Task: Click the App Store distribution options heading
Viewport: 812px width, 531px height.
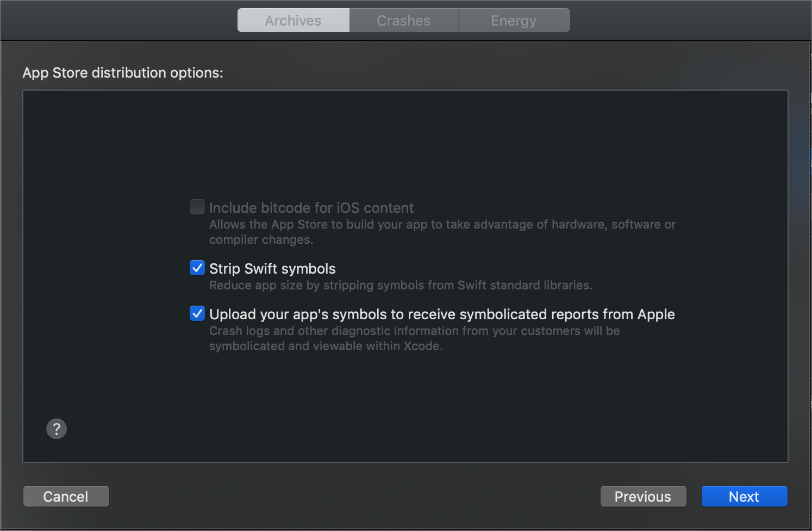Action: click(123, 73)
